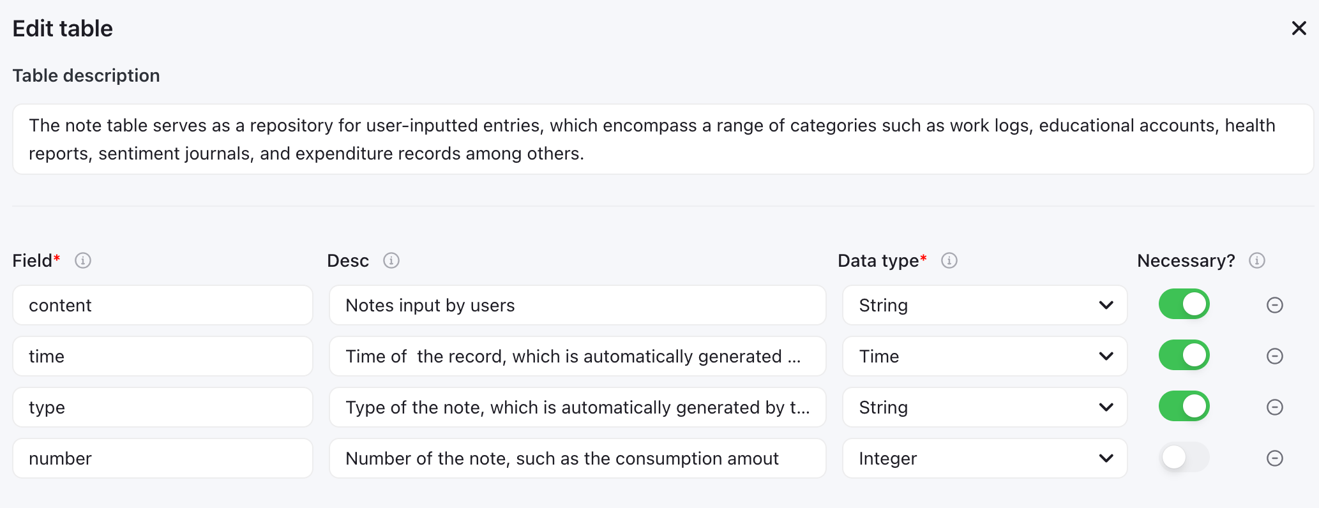Click the info icon beside Necessary?
Viewport: 1319px width, 508px height.
click(x=1257, y=260)
